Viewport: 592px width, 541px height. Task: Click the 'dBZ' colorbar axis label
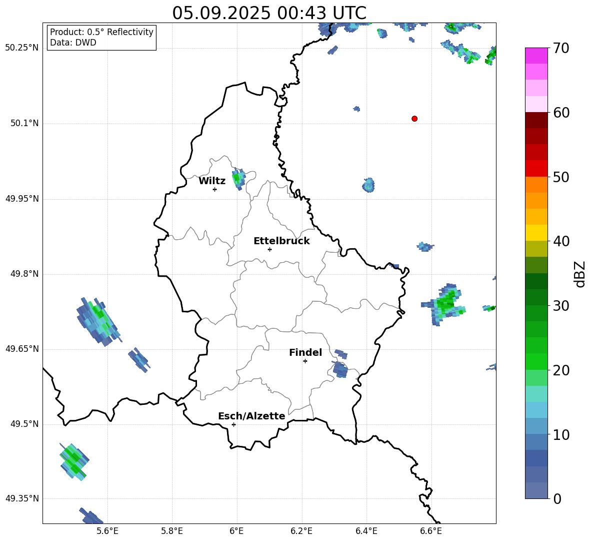tap(579, 274)
